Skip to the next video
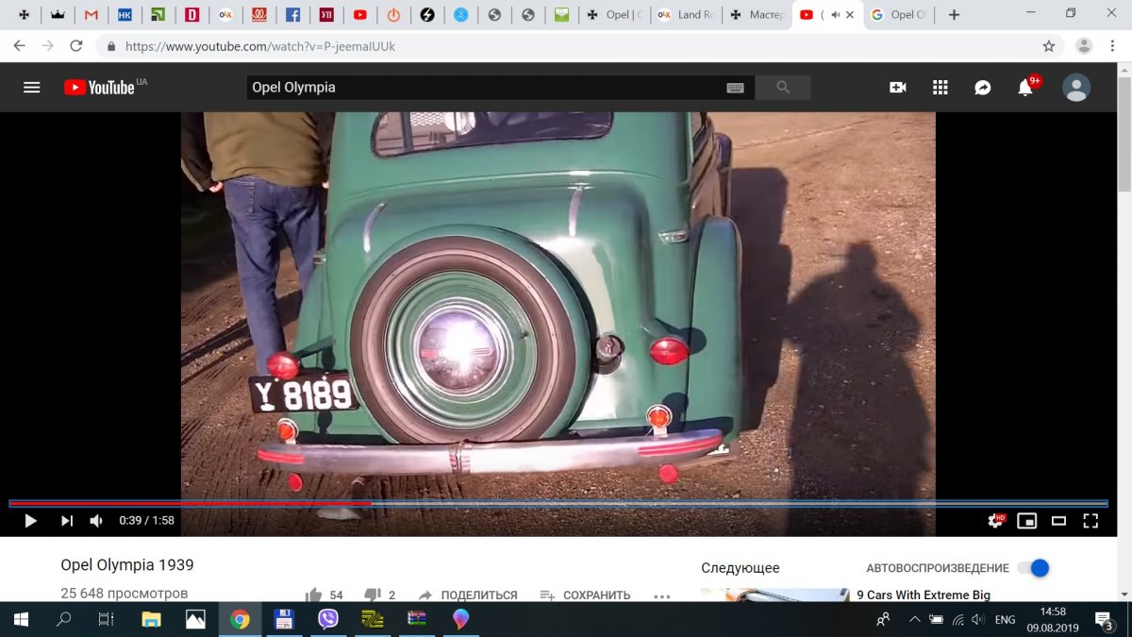 pos(67,520)
